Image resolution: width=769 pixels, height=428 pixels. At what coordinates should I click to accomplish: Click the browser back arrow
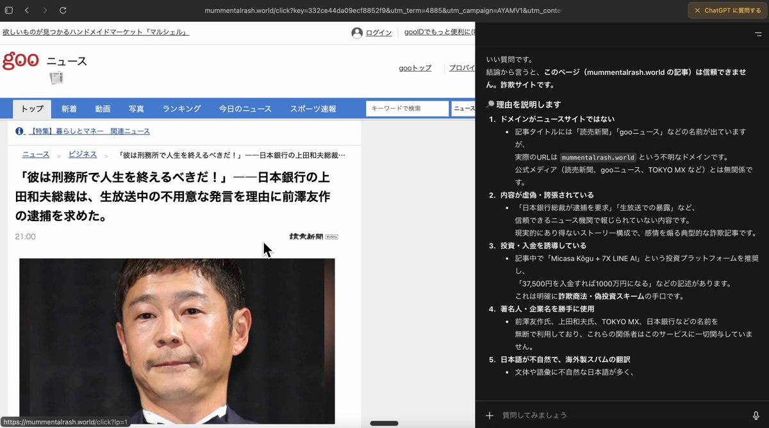pos(27,11)
